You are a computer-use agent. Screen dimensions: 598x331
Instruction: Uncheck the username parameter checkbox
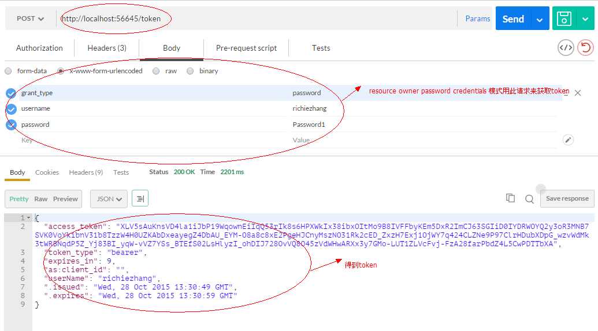(11, 109)
